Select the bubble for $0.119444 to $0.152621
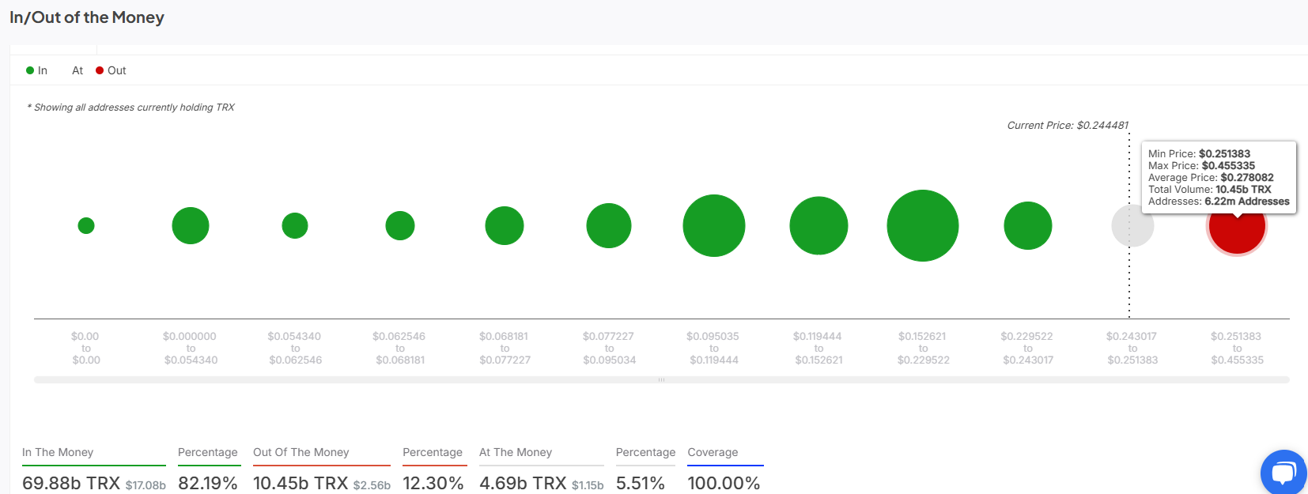Viewport: 1308px width, 494px height. point(818,226)
